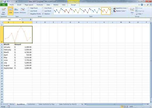Switch to Sales Subtotal by Month sheet
Image resolution: width=152 pixels, height=108 pixels.
point(68,104)
